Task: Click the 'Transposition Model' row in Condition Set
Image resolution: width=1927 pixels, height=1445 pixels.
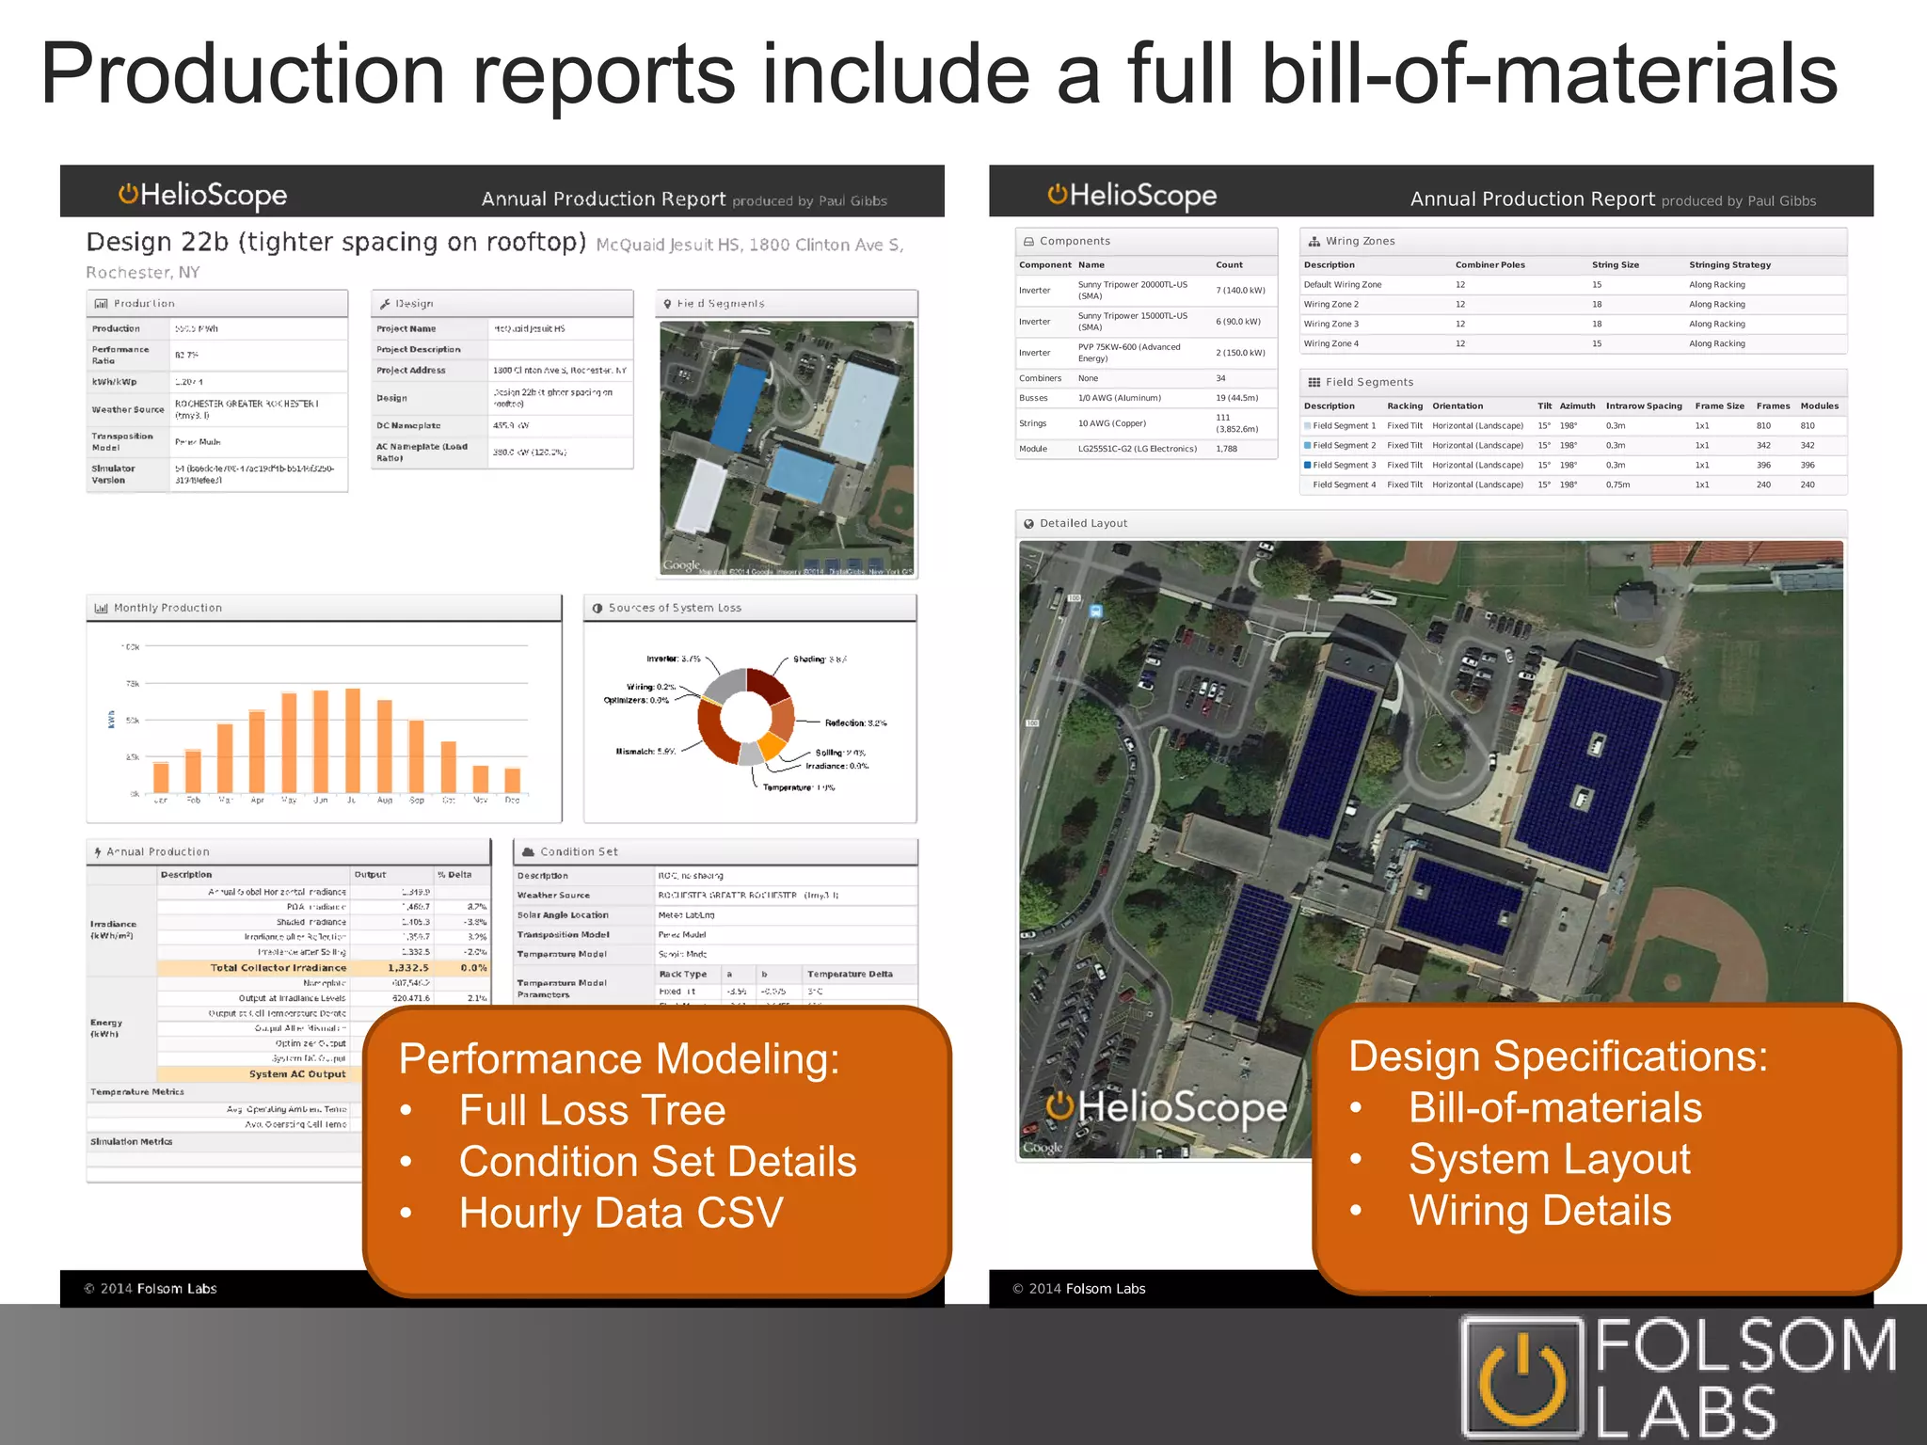Action: click(x=715, y=935)
